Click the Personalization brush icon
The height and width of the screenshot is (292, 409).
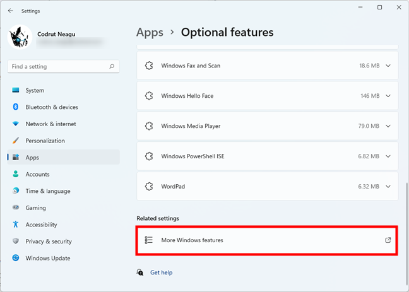click(16, 141)
